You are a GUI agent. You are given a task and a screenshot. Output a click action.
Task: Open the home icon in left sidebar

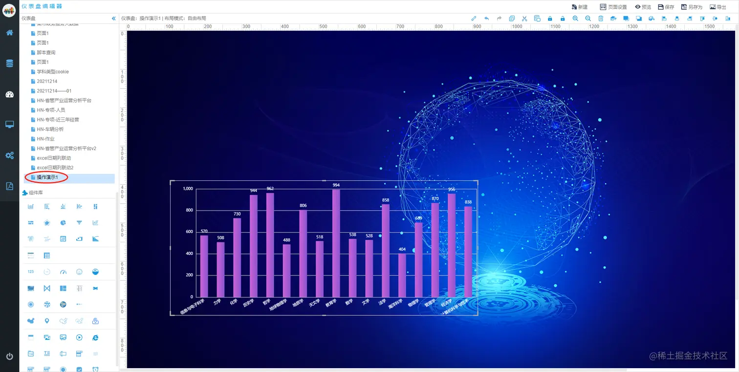[9, 33]
